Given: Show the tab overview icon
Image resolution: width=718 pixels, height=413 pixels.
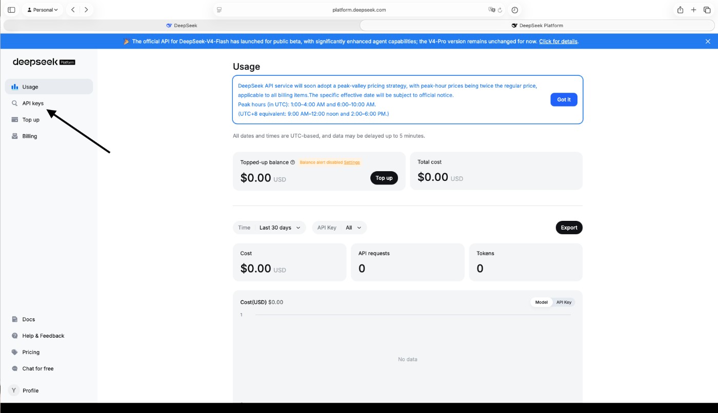Looking at the screenshot, I should point(707,10).
